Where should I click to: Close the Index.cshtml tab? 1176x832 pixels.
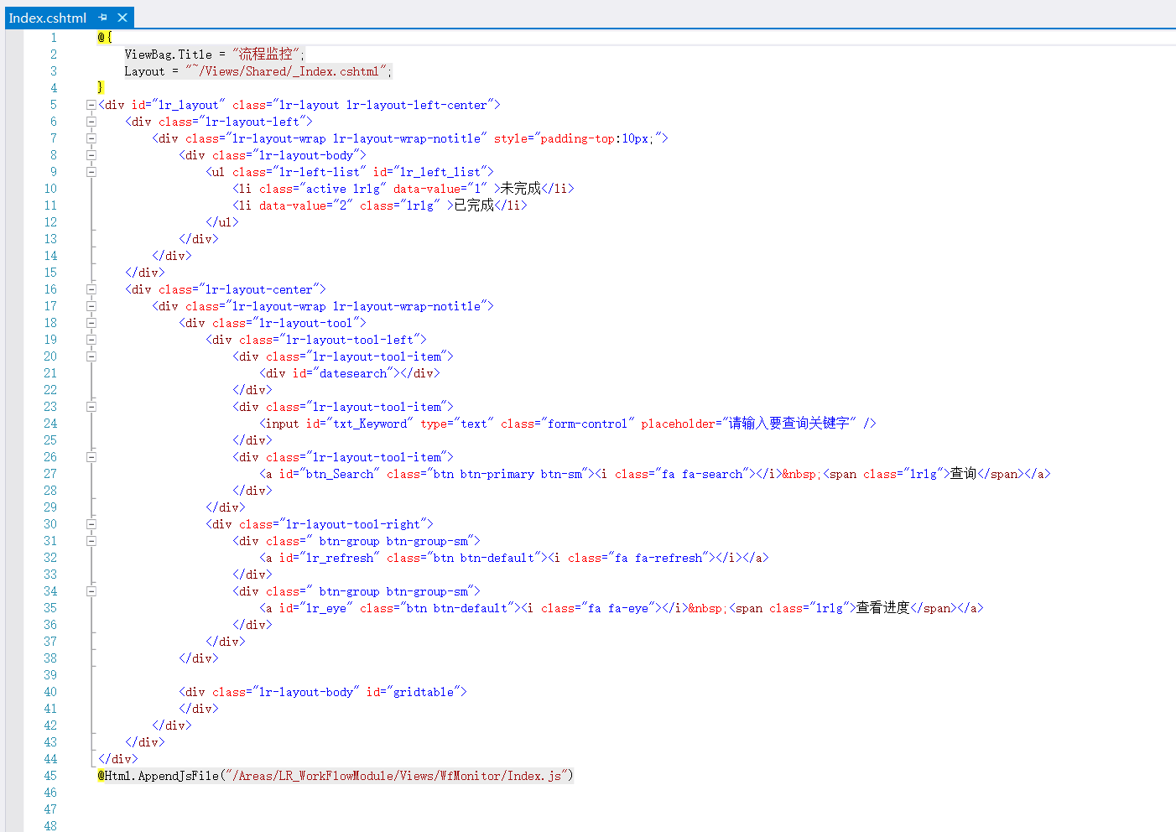pos(122,18)
